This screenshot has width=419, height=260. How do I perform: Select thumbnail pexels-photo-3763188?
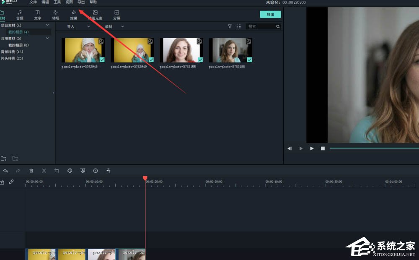click(x=230, y=50)
